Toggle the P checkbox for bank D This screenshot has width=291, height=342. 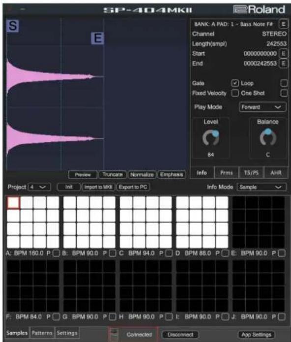pos(225,253)
